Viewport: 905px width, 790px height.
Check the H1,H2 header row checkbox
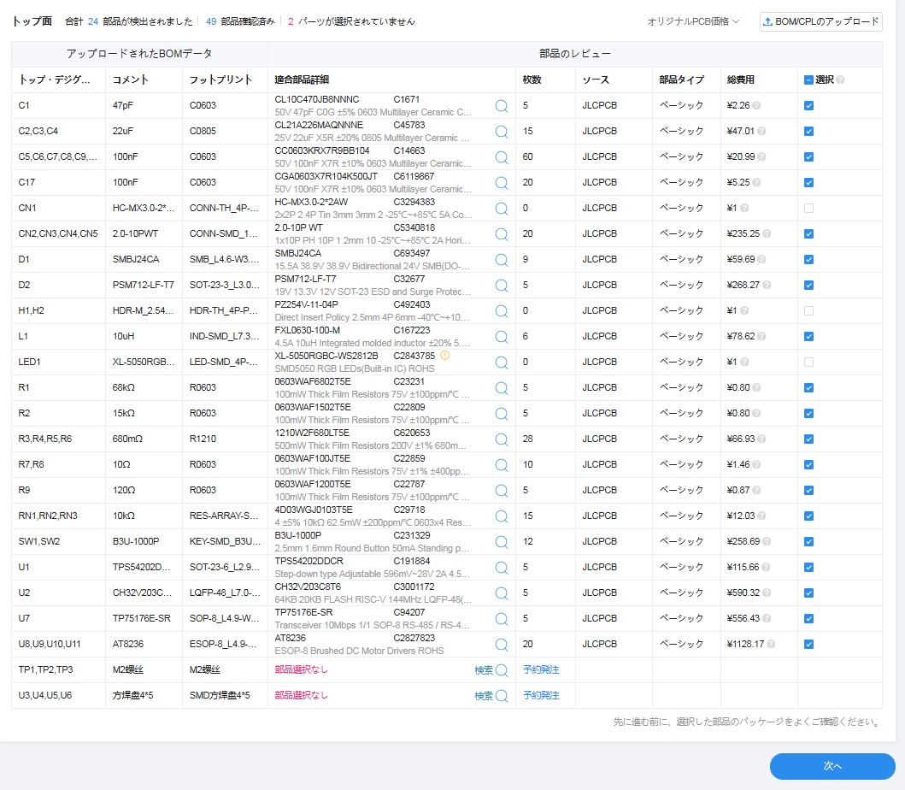click(x=808, y=310)
